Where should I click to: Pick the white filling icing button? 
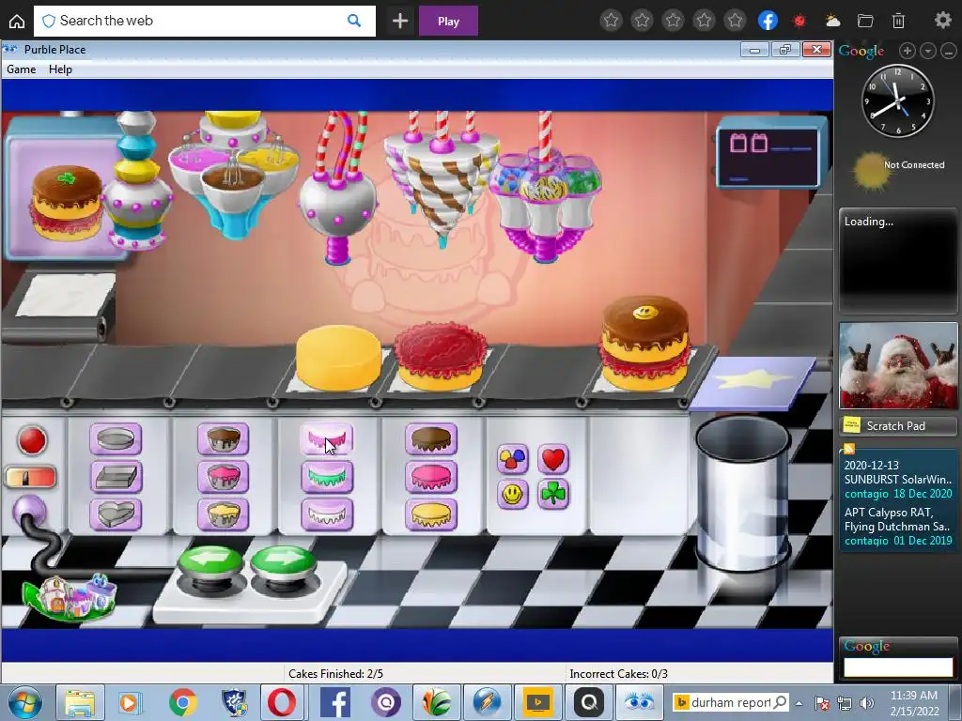(327, 514)
